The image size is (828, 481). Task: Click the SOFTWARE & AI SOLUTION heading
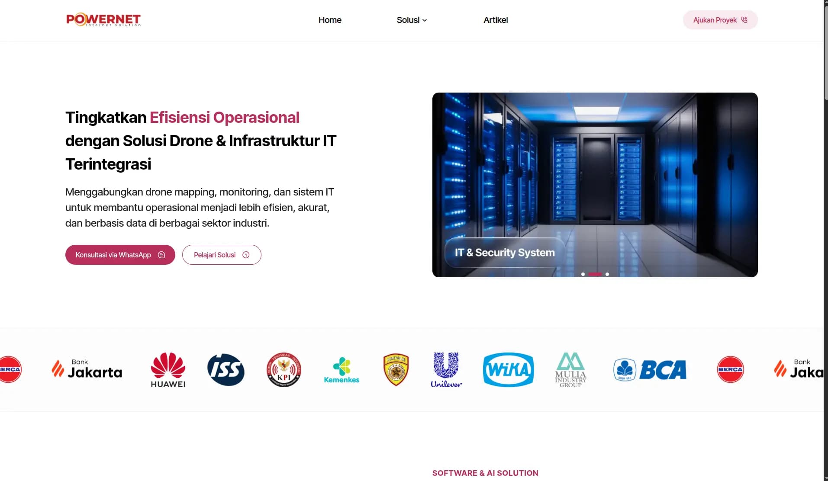coord(485,473)
